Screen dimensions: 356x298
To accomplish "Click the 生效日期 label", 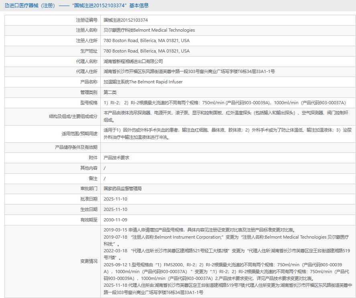I will coord(89,209).
